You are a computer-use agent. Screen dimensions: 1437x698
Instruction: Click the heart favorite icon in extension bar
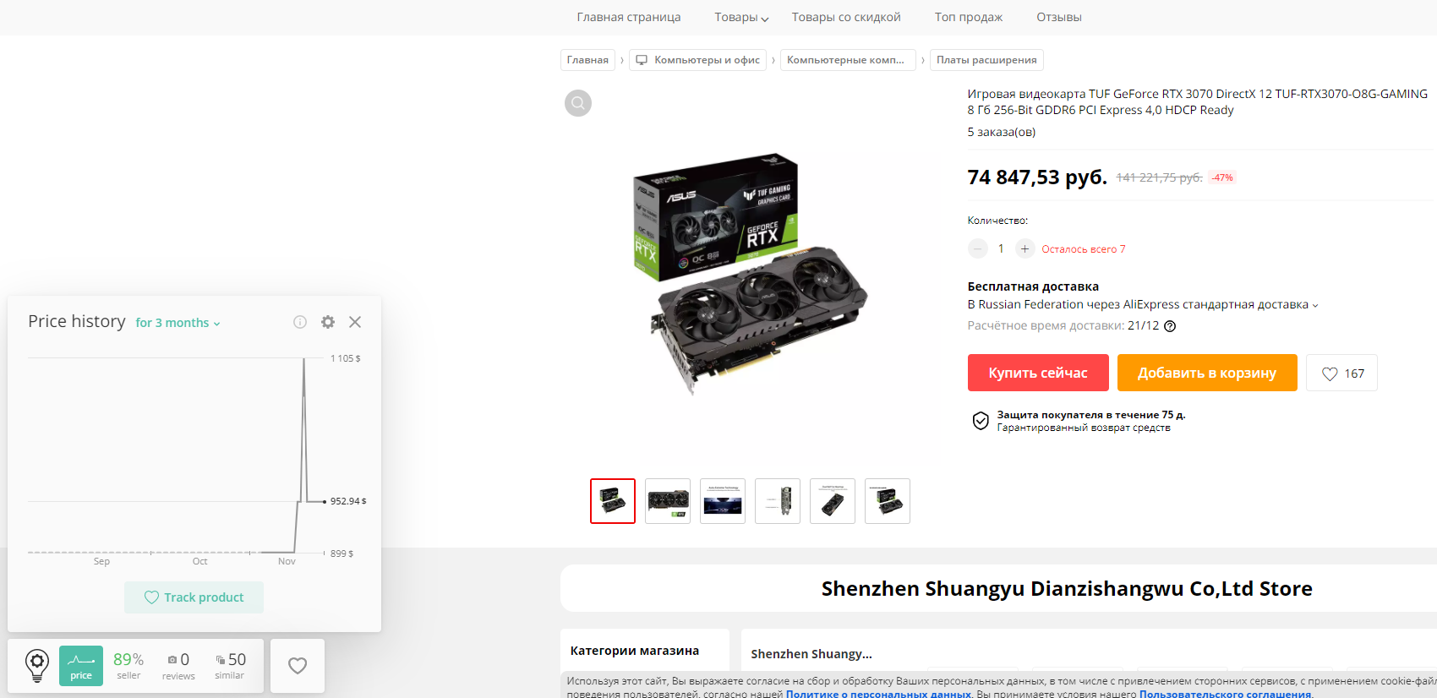pyautogui.click(x=298, y=666)
